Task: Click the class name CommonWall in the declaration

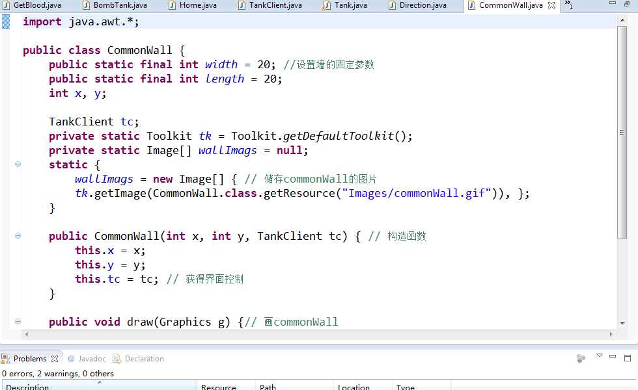Action: coord(139,51)
